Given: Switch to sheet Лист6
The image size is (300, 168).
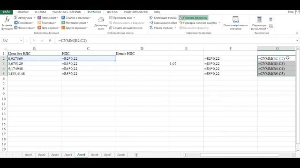Looking at the screenshot, I should (x=95, y=155).
